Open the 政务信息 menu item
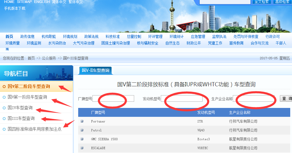Image resolution: width=292 pixels, height=153 pixels. (27, 36)
